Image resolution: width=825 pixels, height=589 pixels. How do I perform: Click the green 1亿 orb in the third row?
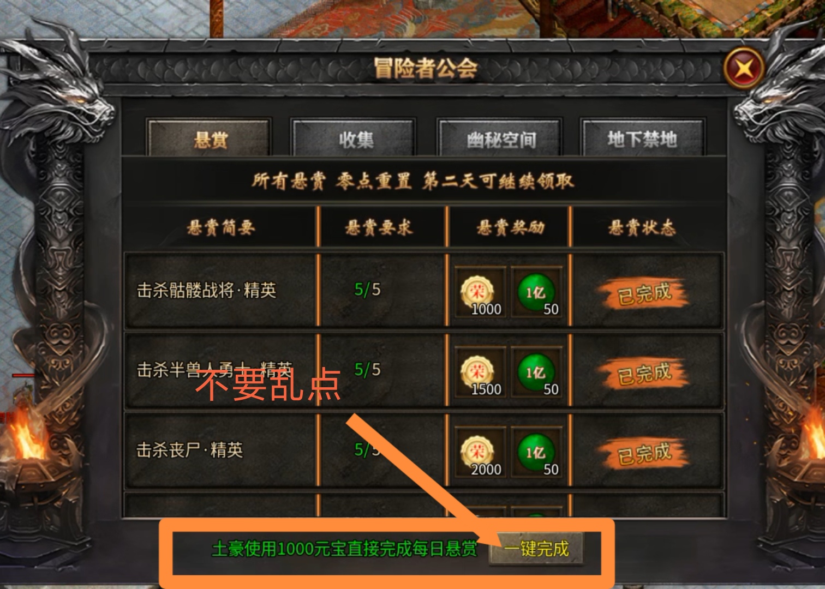536,453
